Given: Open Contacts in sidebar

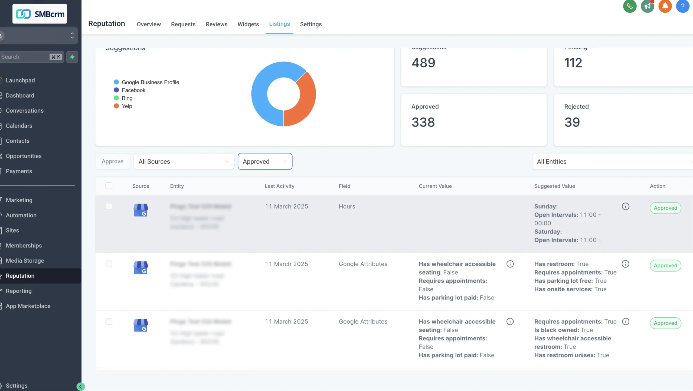Looking at the screenshot, I should tap(18, 141).
